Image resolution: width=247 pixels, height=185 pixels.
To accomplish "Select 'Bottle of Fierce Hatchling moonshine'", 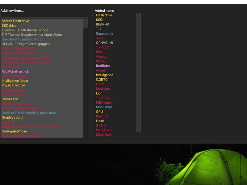I will (x=29, y=113).
